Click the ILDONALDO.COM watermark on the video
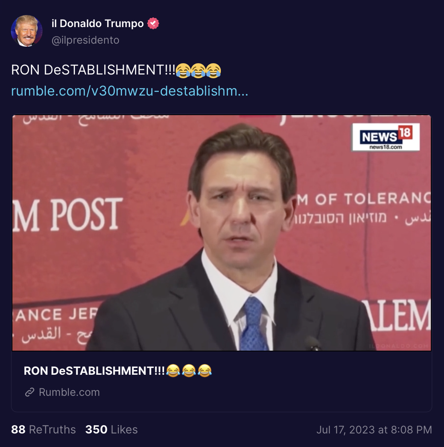This screenshot has width=444, height=447. [398, 346]
